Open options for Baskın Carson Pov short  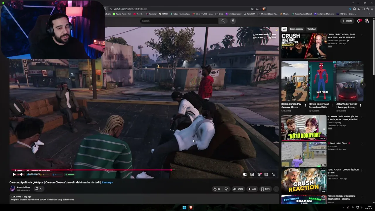tap(306, 105)
